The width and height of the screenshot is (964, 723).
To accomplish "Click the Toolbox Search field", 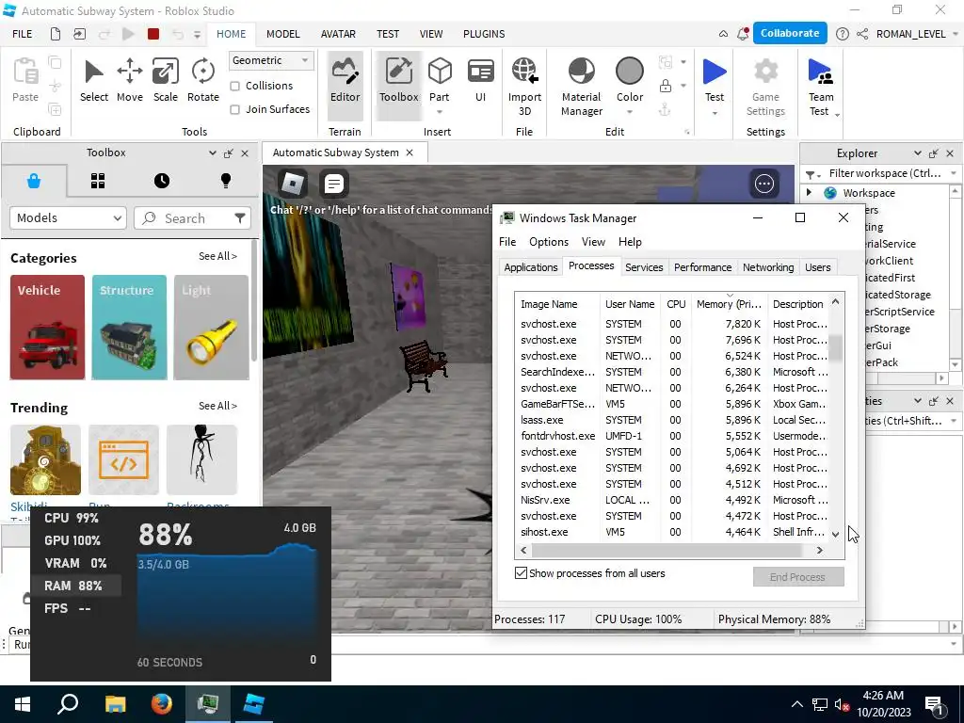I will 192,217.
